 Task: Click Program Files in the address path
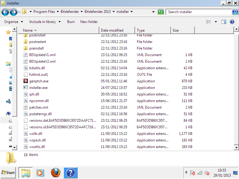pyautogui.click(x=44, y=12)
